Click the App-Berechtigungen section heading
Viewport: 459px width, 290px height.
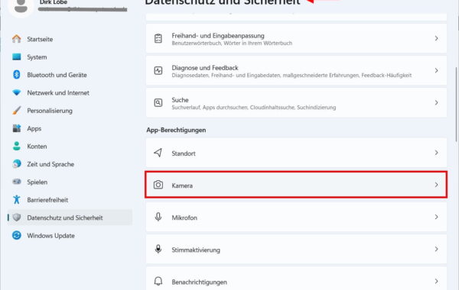pos(176,130)
